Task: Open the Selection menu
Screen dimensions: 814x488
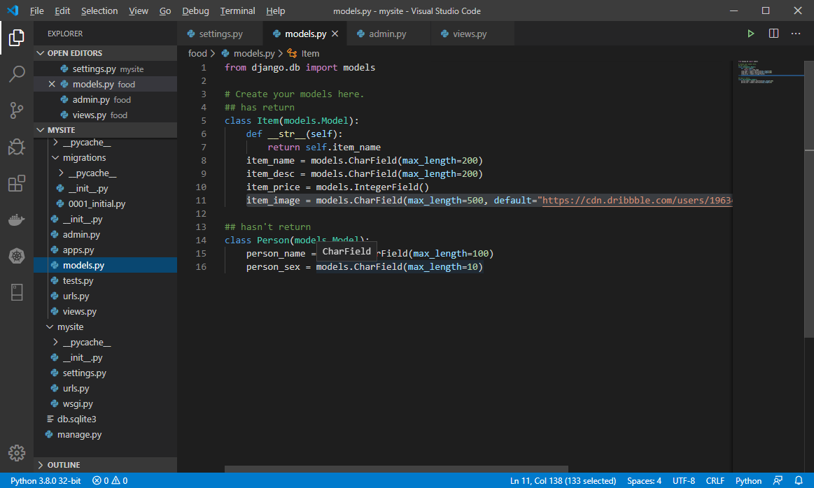Action: (x=99, y=10)
